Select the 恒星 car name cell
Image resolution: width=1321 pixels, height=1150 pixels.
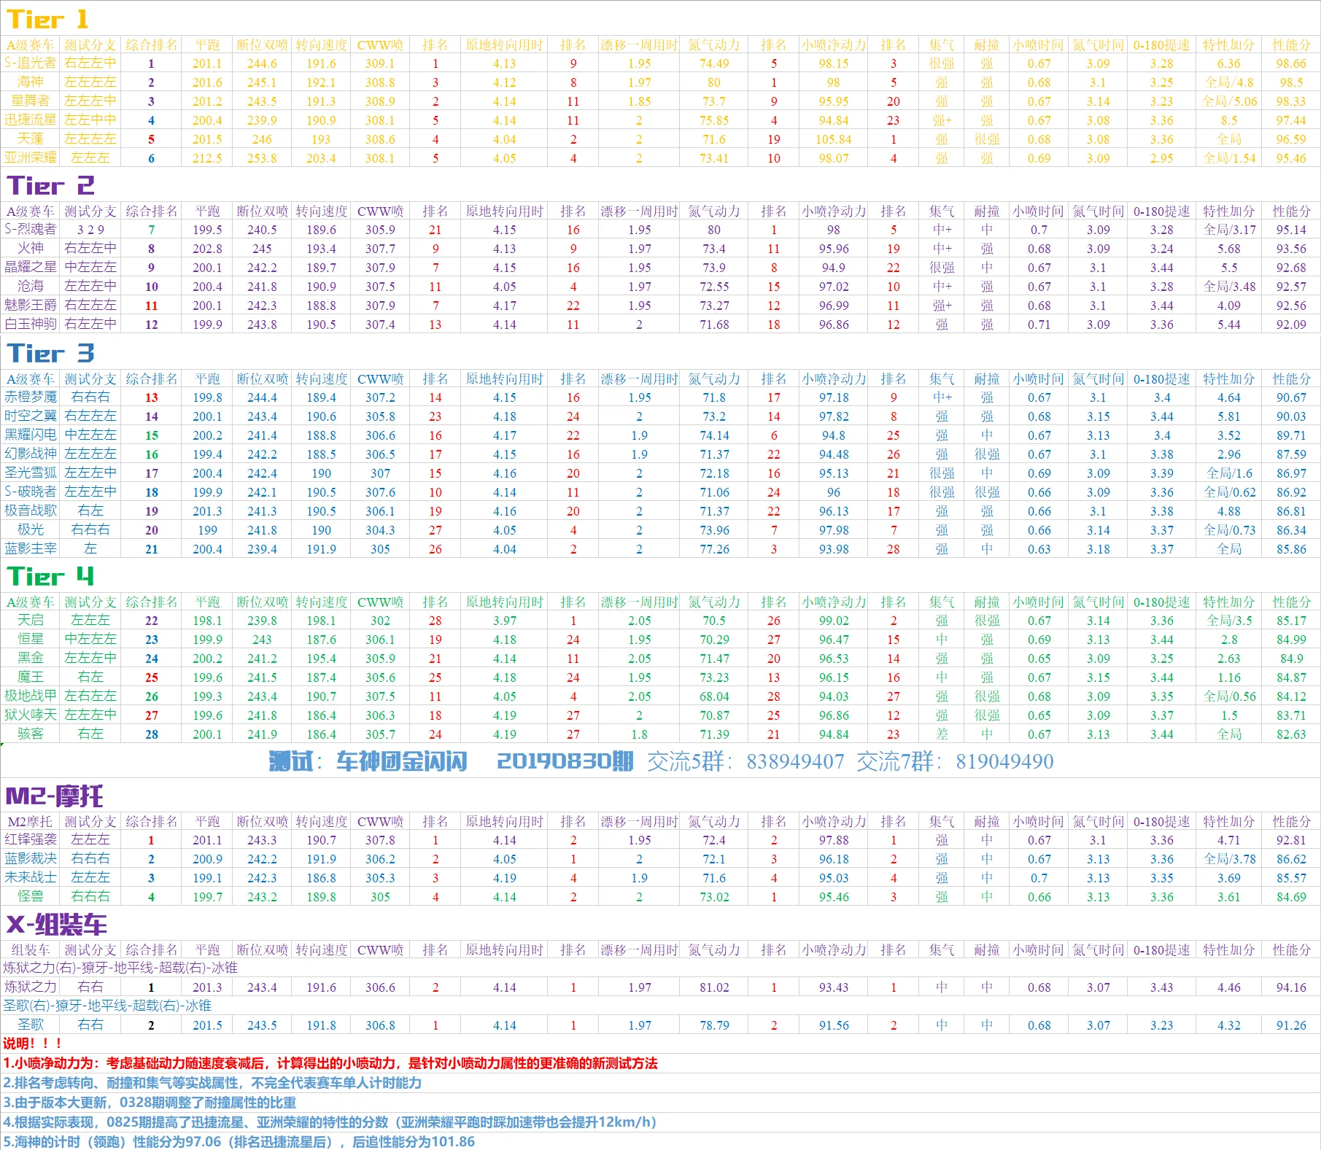(31, 640)
